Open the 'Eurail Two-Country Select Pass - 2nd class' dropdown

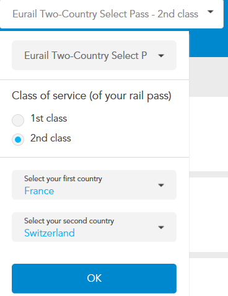tap(112, 14)
